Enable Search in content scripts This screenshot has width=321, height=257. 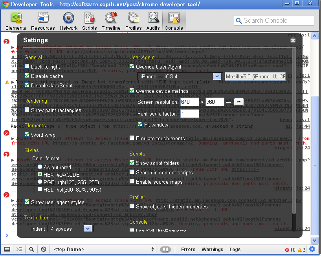(x=132, y=172)
